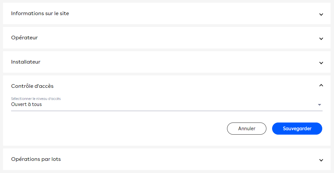Screen dimensions: 334x173
Task: Click the Installateur panel row
Action: tap(167, 62)
